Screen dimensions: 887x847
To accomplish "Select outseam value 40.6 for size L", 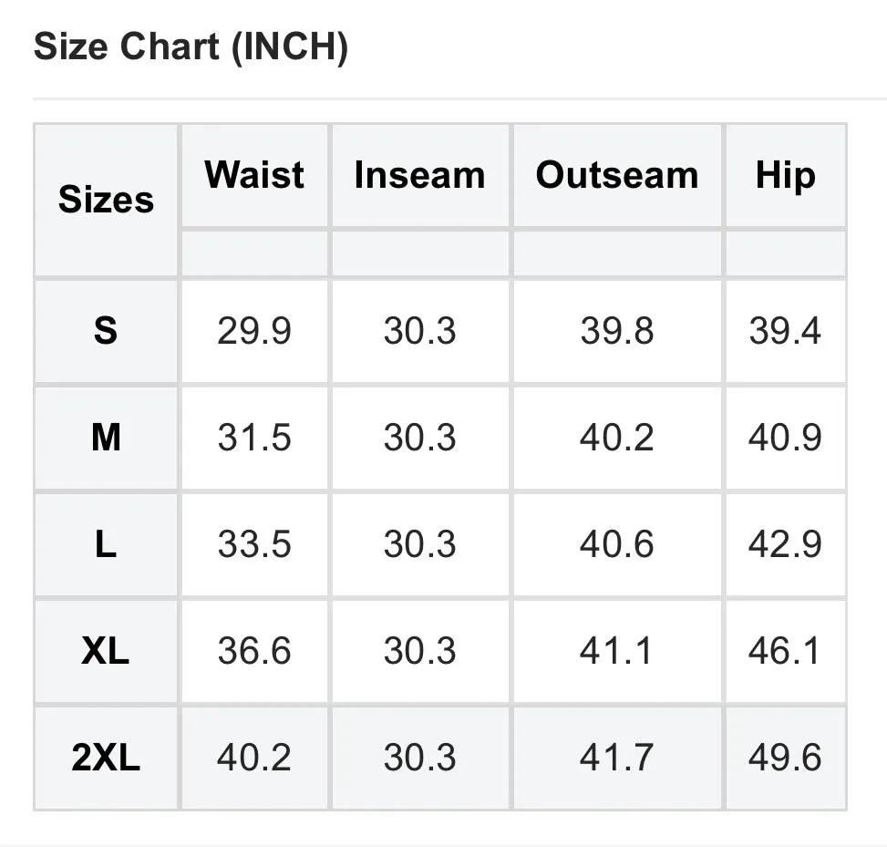I will [x=616, y=544].
